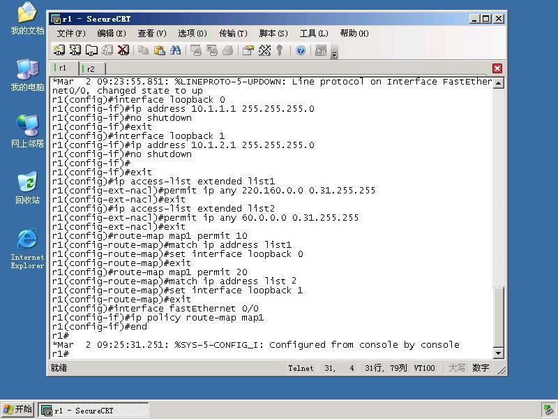This screenshot has width=558, height=419.
Task: Click the SecureCRT window system menu icon
Action: [x=56, y=19]
